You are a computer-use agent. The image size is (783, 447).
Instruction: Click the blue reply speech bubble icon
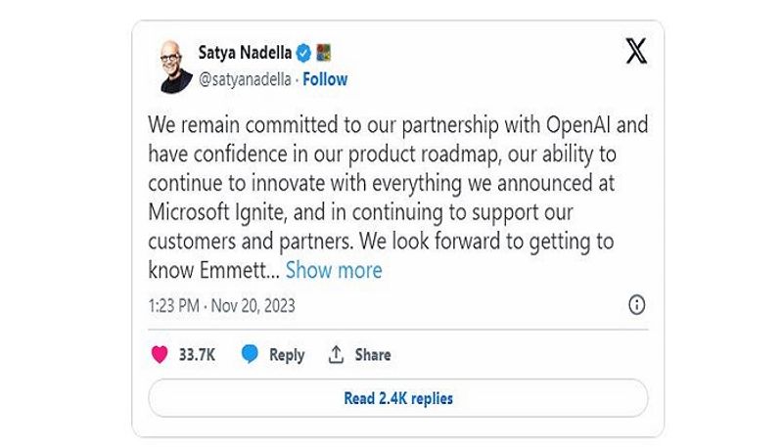tap(250, 355)
